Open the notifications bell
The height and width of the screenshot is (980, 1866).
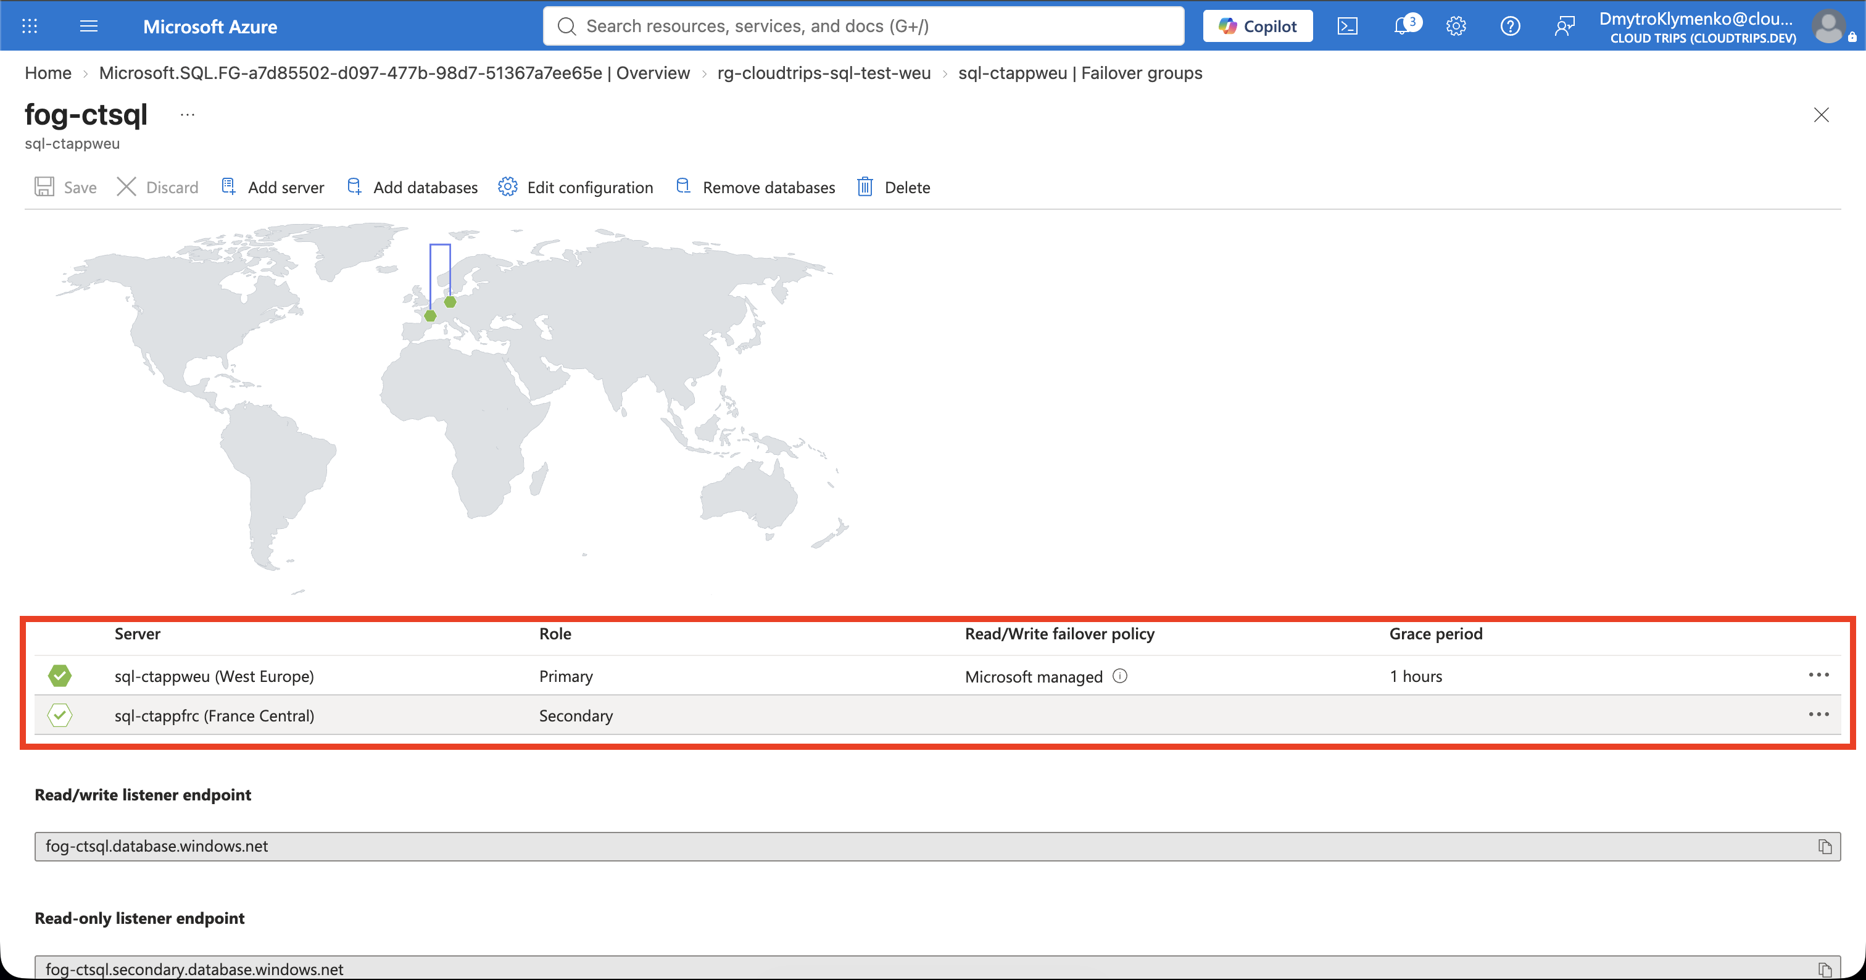click(1403, 26)
